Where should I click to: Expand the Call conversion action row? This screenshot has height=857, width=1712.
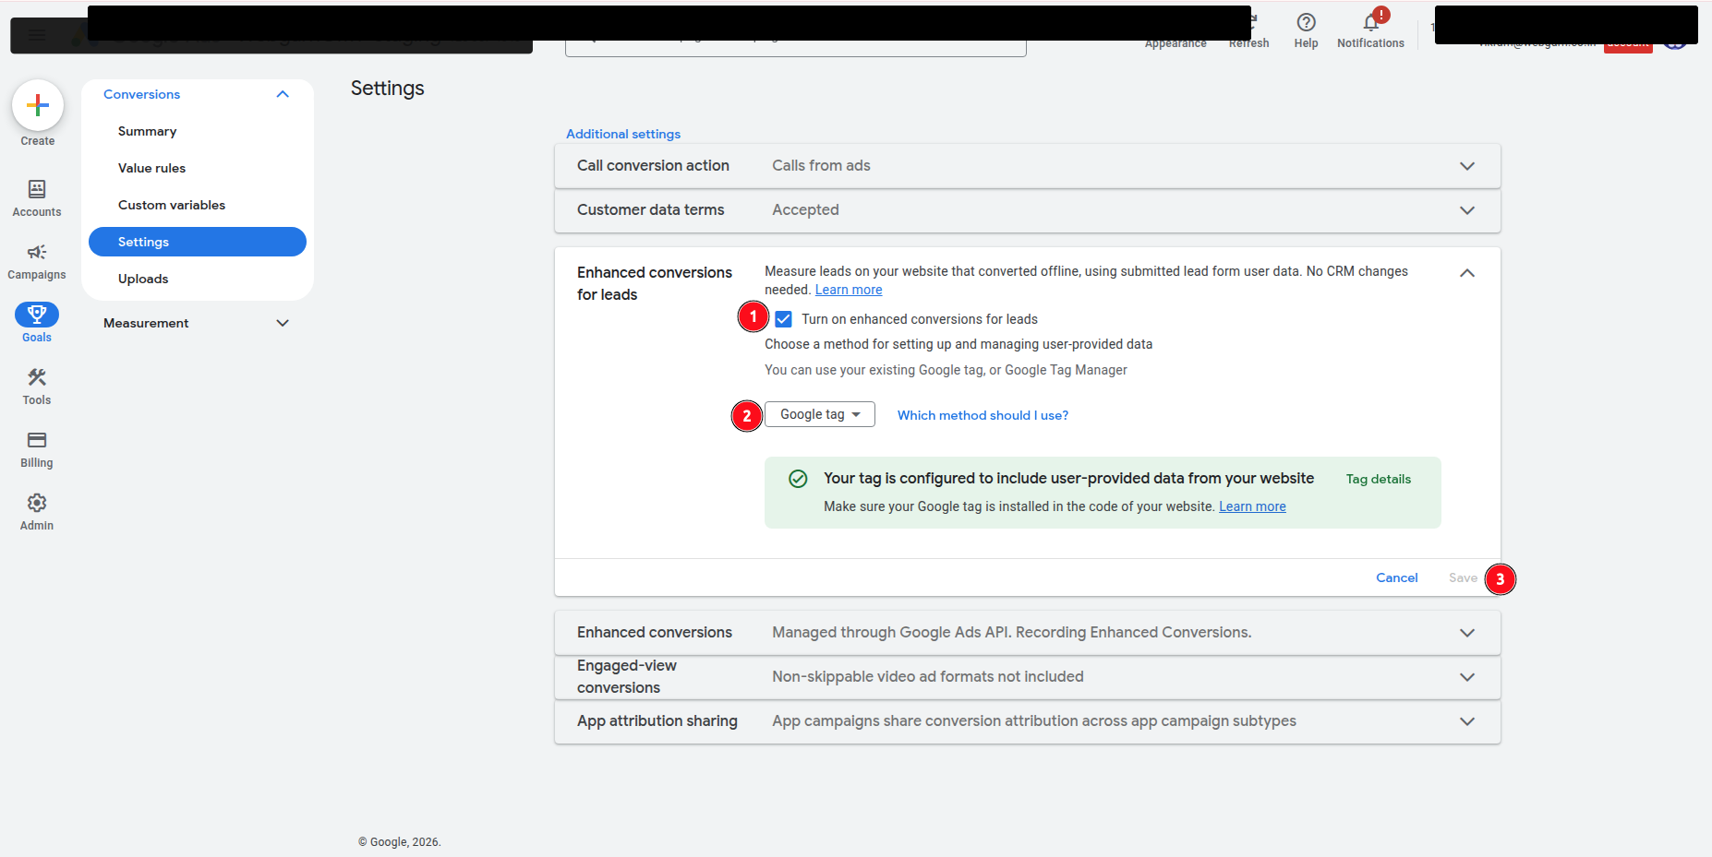tap(1027, 166)
